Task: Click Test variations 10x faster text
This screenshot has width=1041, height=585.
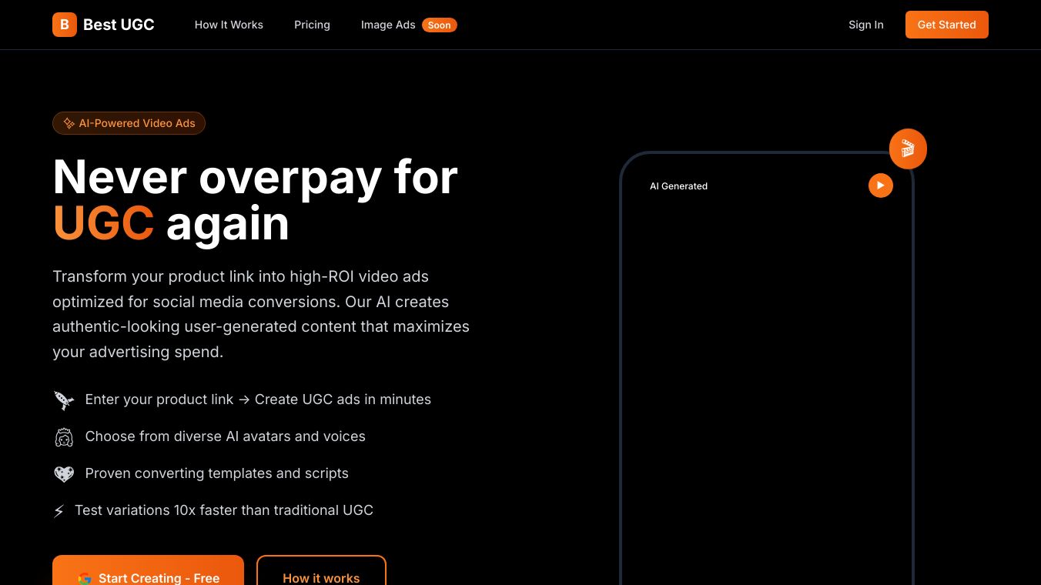Action: tap(224, 510)
